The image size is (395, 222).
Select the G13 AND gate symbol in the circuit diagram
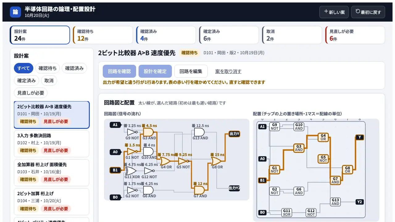(x=199, y=132)
